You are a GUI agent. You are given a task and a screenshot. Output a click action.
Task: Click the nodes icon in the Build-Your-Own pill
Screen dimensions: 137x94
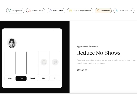click(x=117, y=11)
